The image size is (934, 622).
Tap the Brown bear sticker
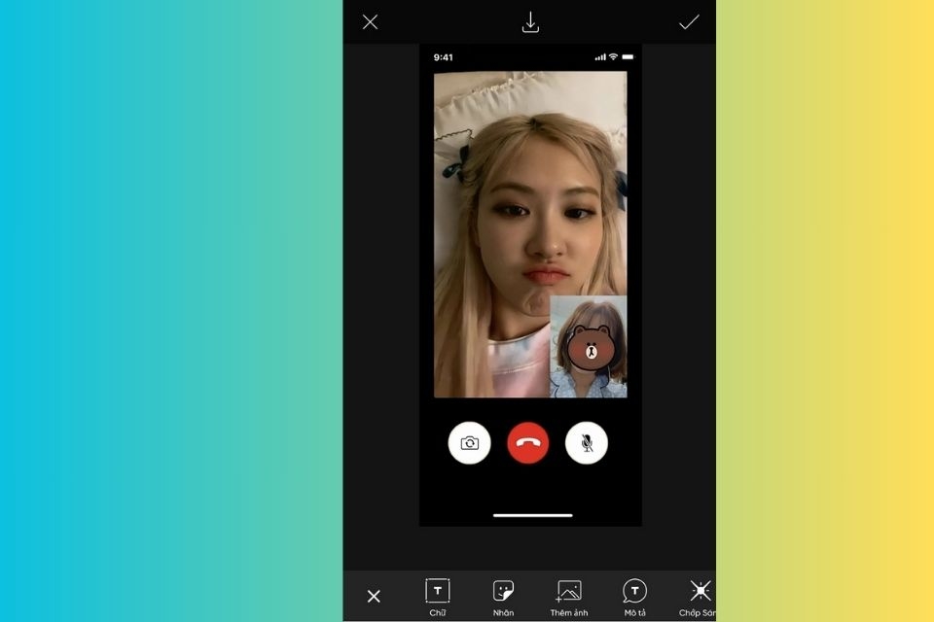pyautogui.click(x=590, y=347)
